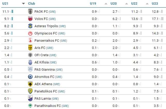166x109 pixels.
Task: Select the U23 column header
Action: tap(155, 4)
